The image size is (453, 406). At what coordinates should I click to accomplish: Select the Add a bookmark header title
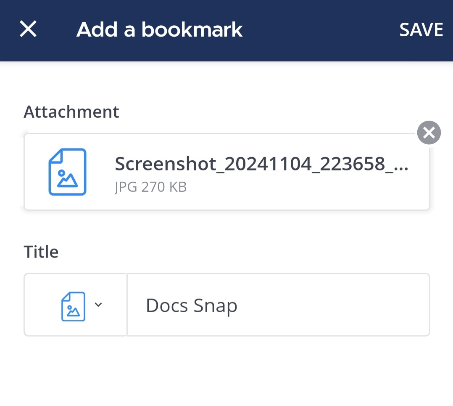tap(159, 29)
